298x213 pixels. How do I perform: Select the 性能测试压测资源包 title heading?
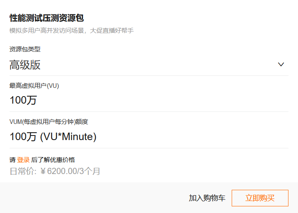(x=47, y=18)
